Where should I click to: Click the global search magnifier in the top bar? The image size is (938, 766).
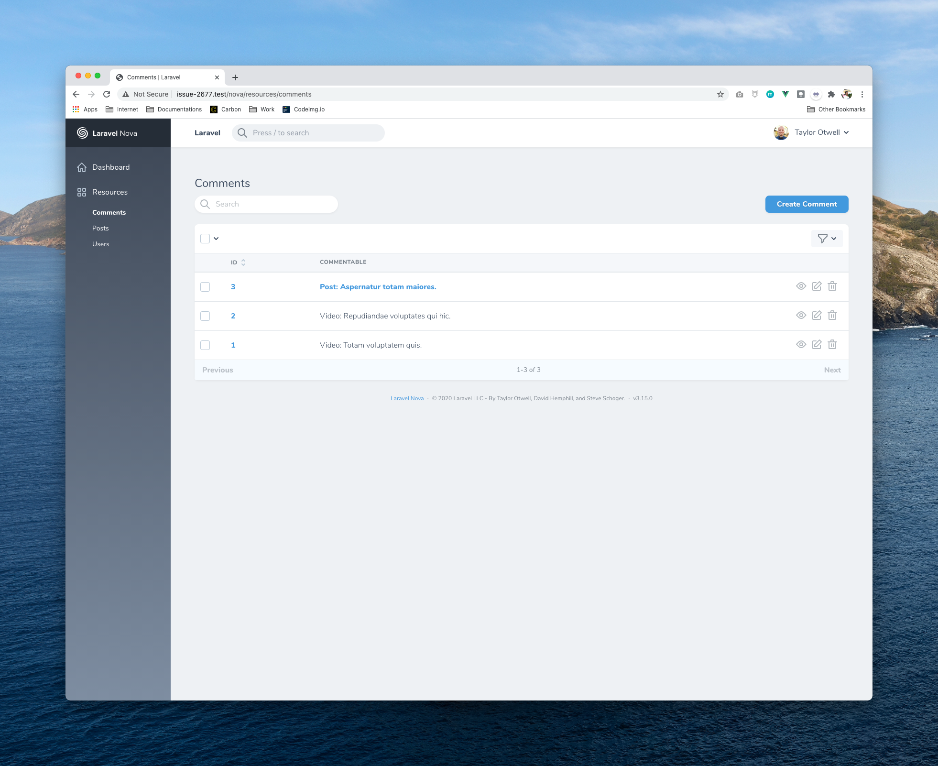tap(242, 133)
